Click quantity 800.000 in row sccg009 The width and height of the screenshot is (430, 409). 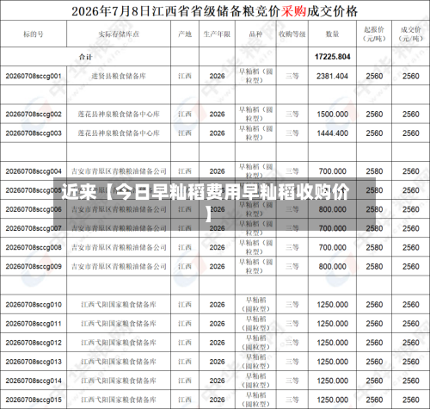pyautogui.click(x=333, y=266)
